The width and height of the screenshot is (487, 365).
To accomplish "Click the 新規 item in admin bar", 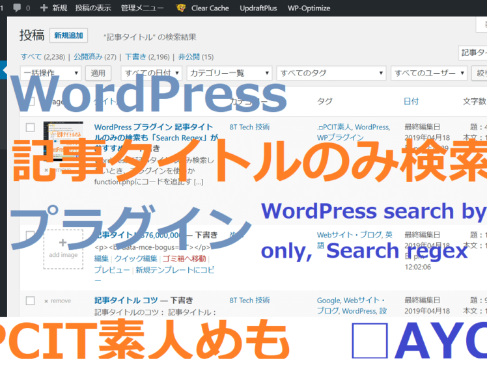I will [60, 8].
